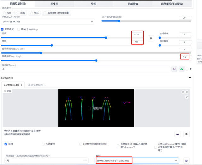Click the Steps value field 29

point(185,18)
